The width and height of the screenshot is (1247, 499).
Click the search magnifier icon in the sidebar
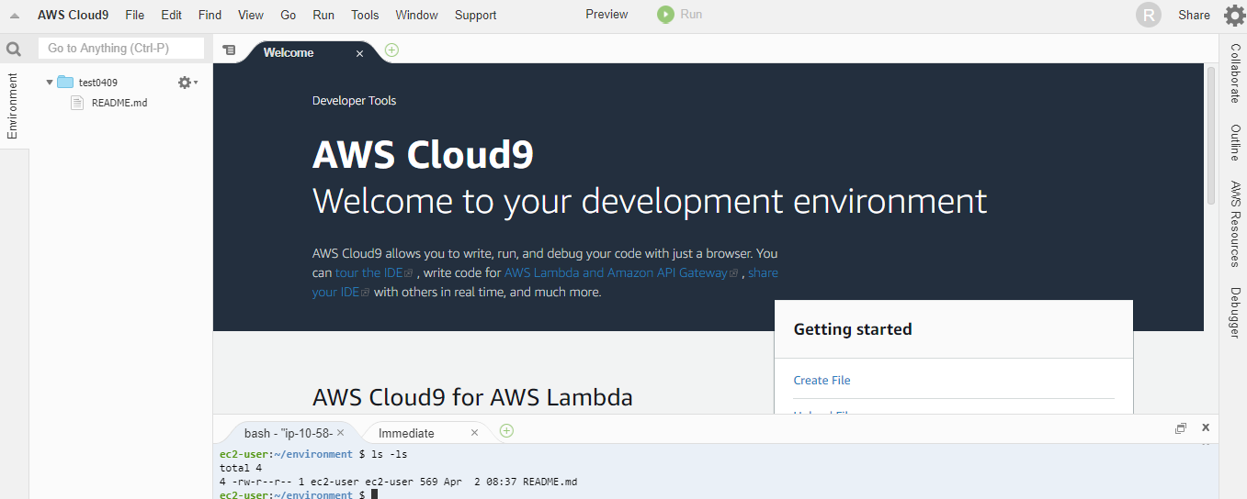[x=14, y=50]
